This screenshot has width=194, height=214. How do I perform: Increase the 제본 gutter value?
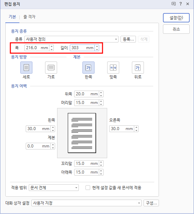coord(53,145)
